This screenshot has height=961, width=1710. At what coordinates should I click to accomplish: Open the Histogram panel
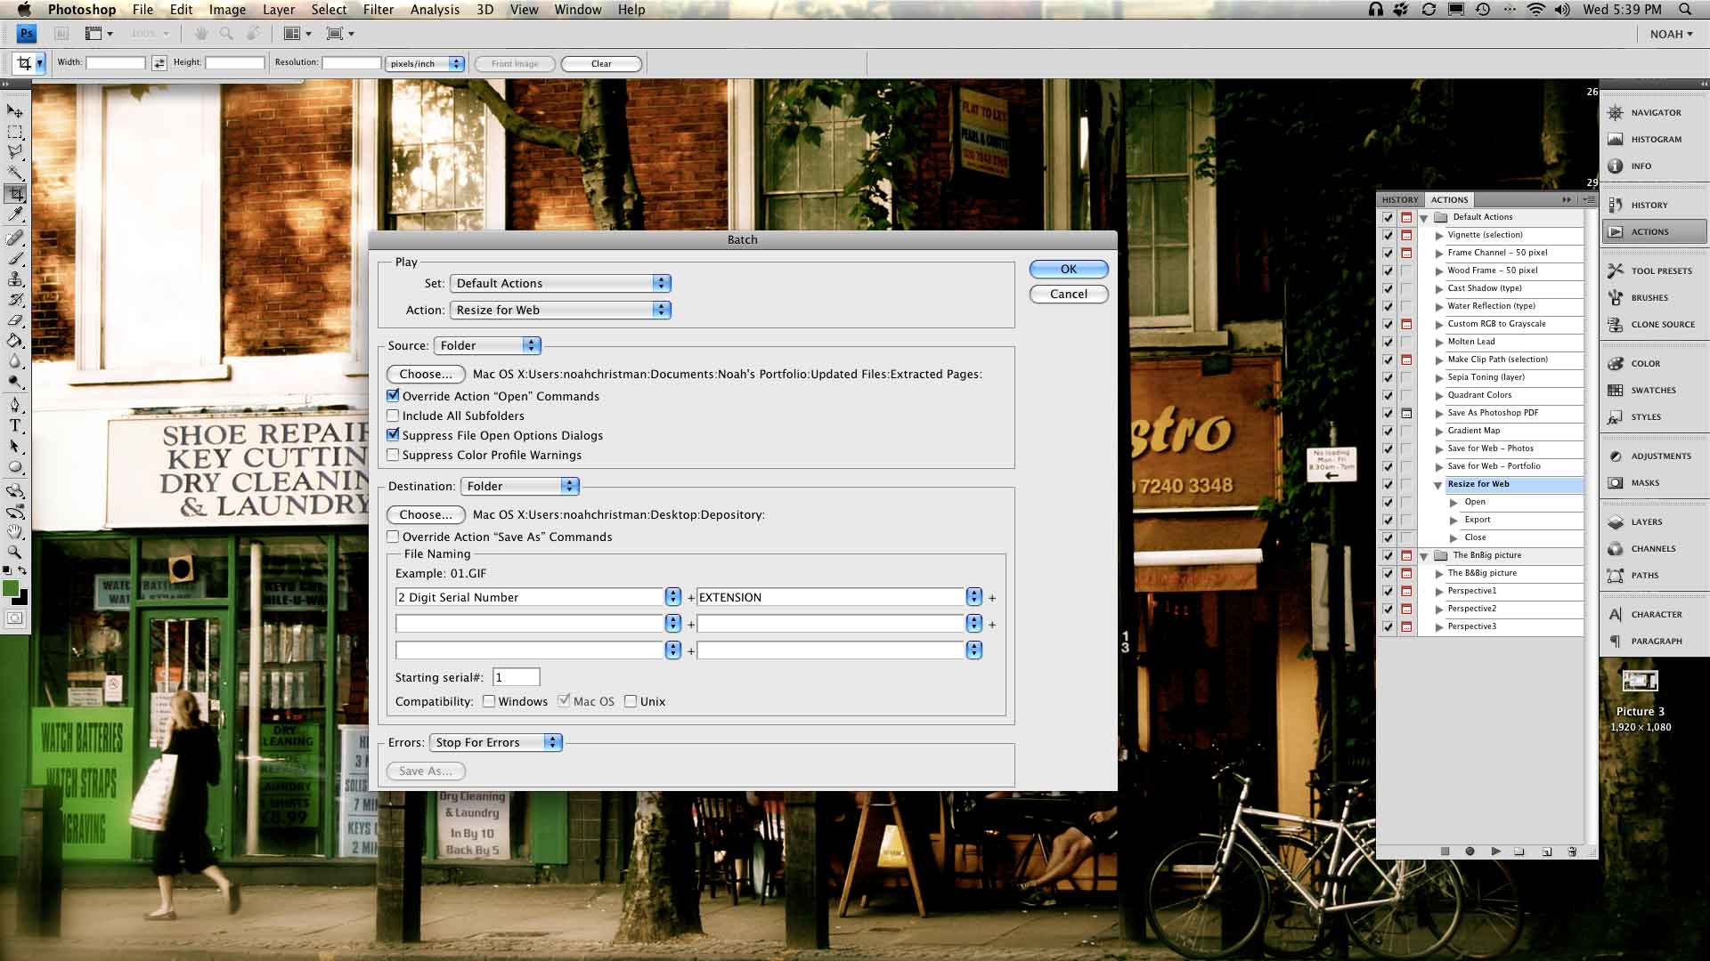tap(1654, 140)
